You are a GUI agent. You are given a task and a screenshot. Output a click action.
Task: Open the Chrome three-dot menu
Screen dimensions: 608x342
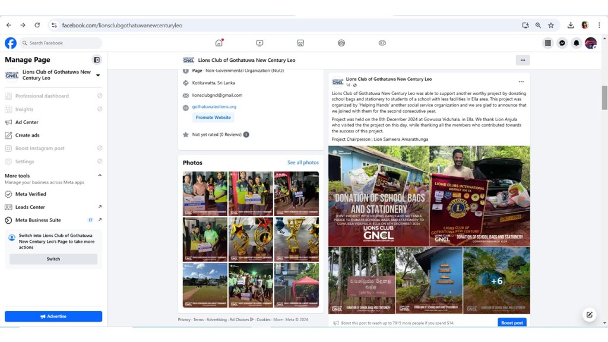[600, 25]
